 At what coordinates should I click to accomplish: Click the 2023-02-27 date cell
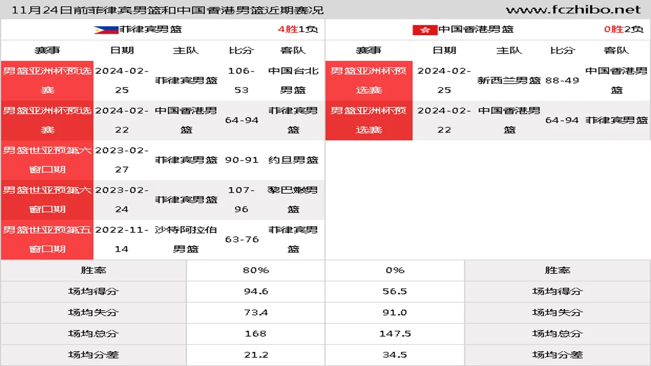tap(122, 160)
